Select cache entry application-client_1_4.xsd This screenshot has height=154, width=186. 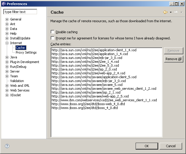94,50
